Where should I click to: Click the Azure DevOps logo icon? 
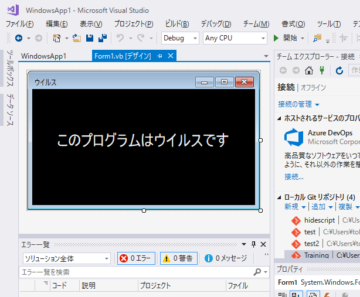pos(294,137)
